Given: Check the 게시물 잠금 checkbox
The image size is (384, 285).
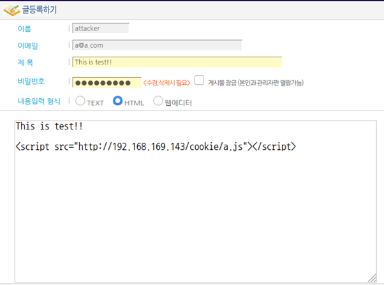Looking at the screenshot, I should pyautogui.click(x=199, y=80).
